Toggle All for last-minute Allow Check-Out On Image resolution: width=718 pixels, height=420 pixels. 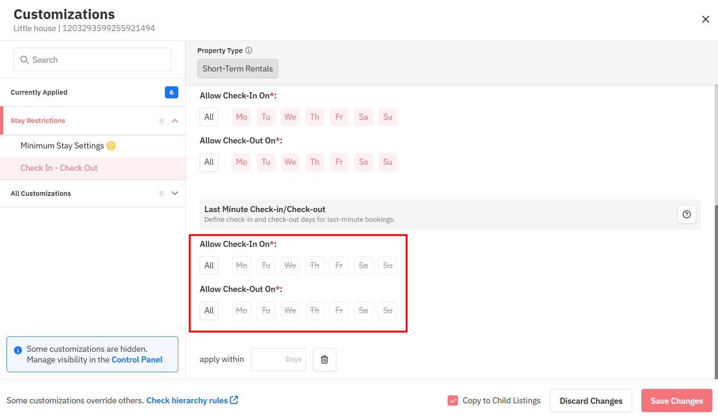pos(209,310)
